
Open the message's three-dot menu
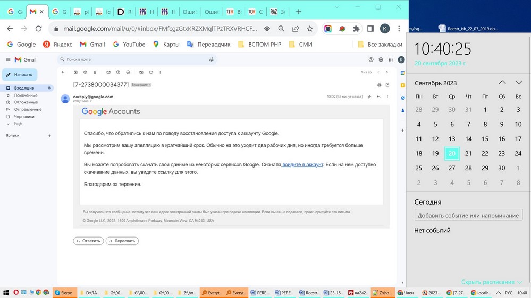point(387,97)
